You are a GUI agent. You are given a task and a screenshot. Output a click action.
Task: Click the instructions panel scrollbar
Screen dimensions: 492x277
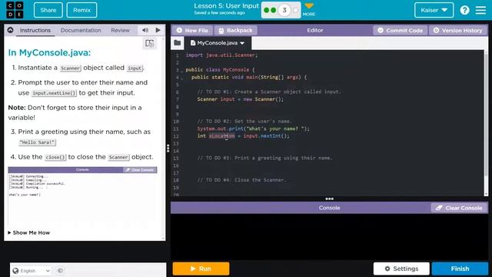point(163,138)
